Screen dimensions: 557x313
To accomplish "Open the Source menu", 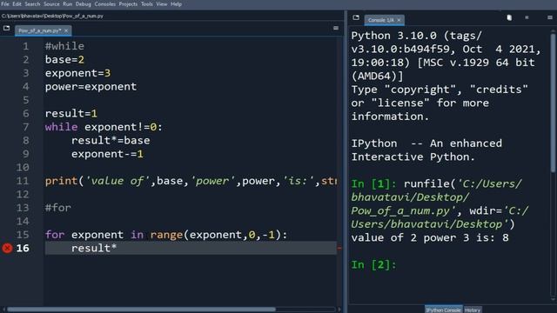I will pyautogui.click(x=51, y=4).
